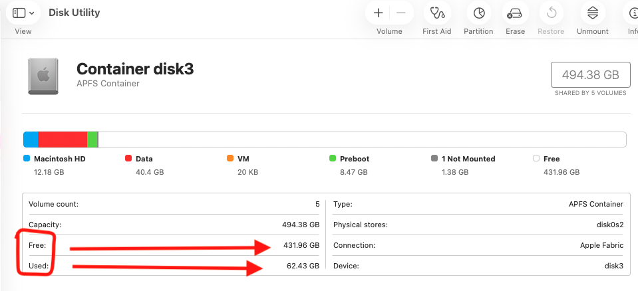Image resolution: width=638 pixels, height=291 pixels.
Task: Click the 494.38 GB capacity box
Action: click(590, 75)
